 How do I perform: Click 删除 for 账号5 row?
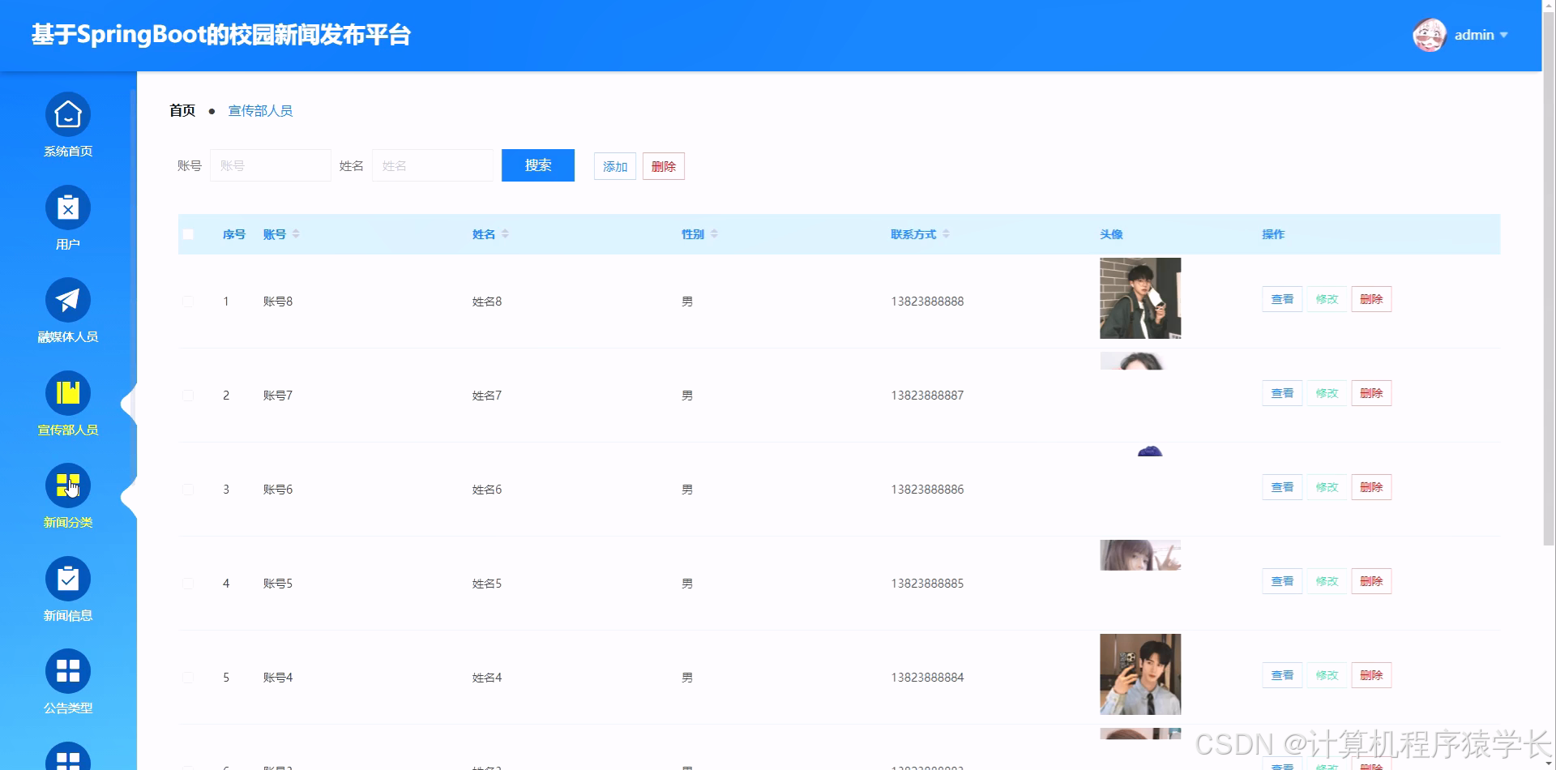[1371, 581]
